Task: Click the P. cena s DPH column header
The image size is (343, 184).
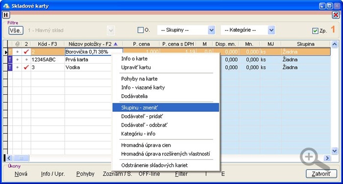Action: [x=178, y=44]
